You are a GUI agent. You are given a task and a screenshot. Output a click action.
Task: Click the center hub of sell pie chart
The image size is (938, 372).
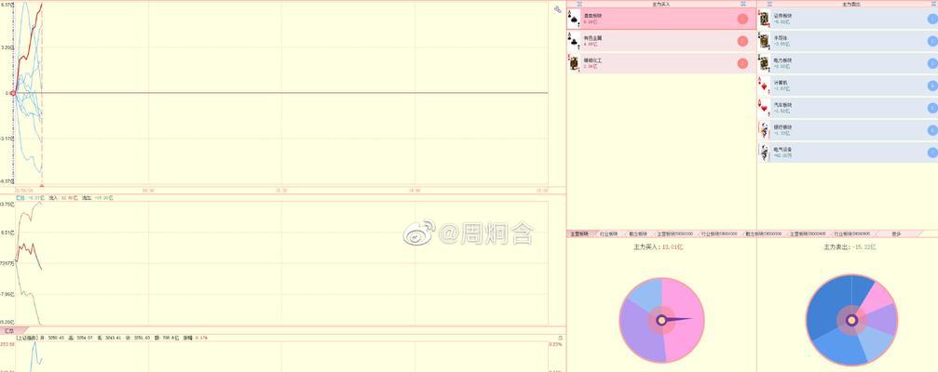click(x=852, y=321)
